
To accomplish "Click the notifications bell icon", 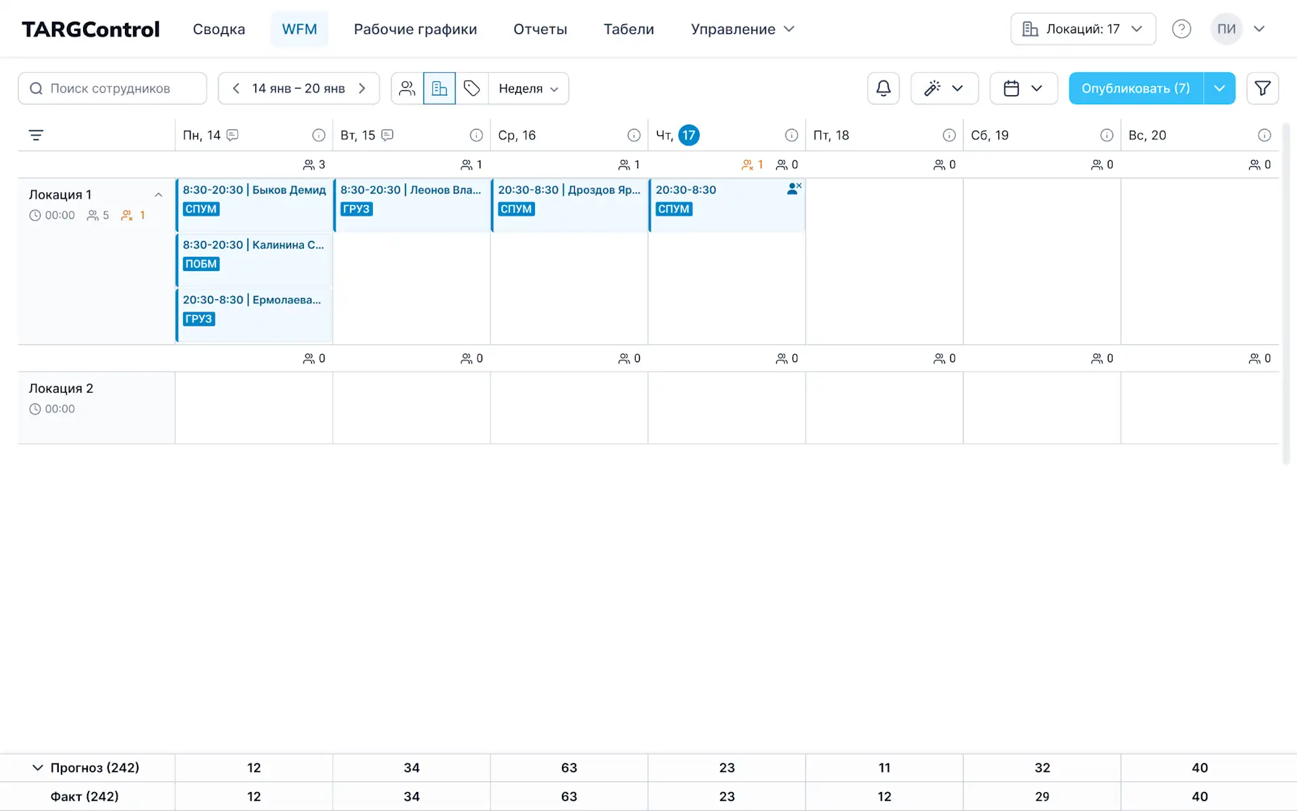I will pyautogui.click(x=883, y=89).
